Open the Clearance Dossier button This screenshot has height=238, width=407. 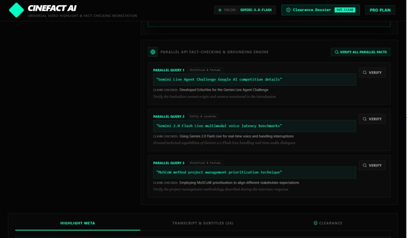(320, 10)
